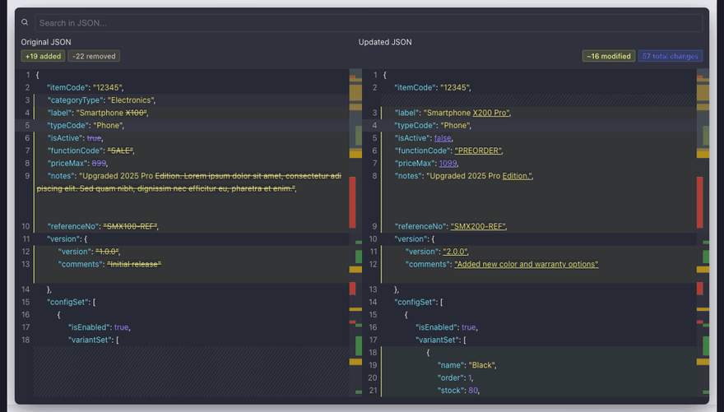Click the "Edition." notes value in updated
The width and height of the screenshot is (724, 412).
point(517,176)
